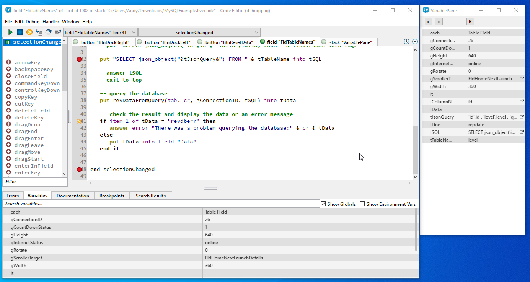The width and height of the screenshot is (530, 282).
Task: Click the code editor vertical scrollbar thumb
Action: (x=415, y=149)
